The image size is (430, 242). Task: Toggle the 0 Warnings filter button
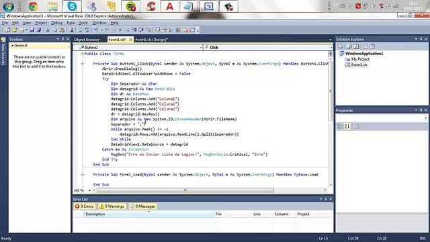click(x=112, y=206)
